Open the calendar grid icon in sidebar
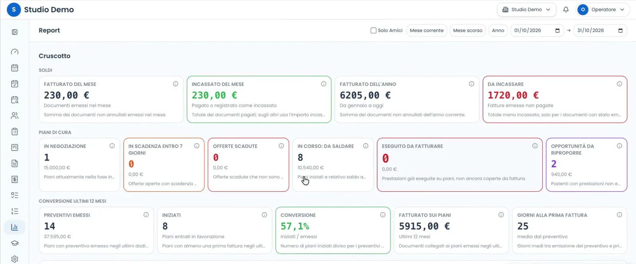The height and width of the screenshot is (264, 636). (x=15, y=68)
